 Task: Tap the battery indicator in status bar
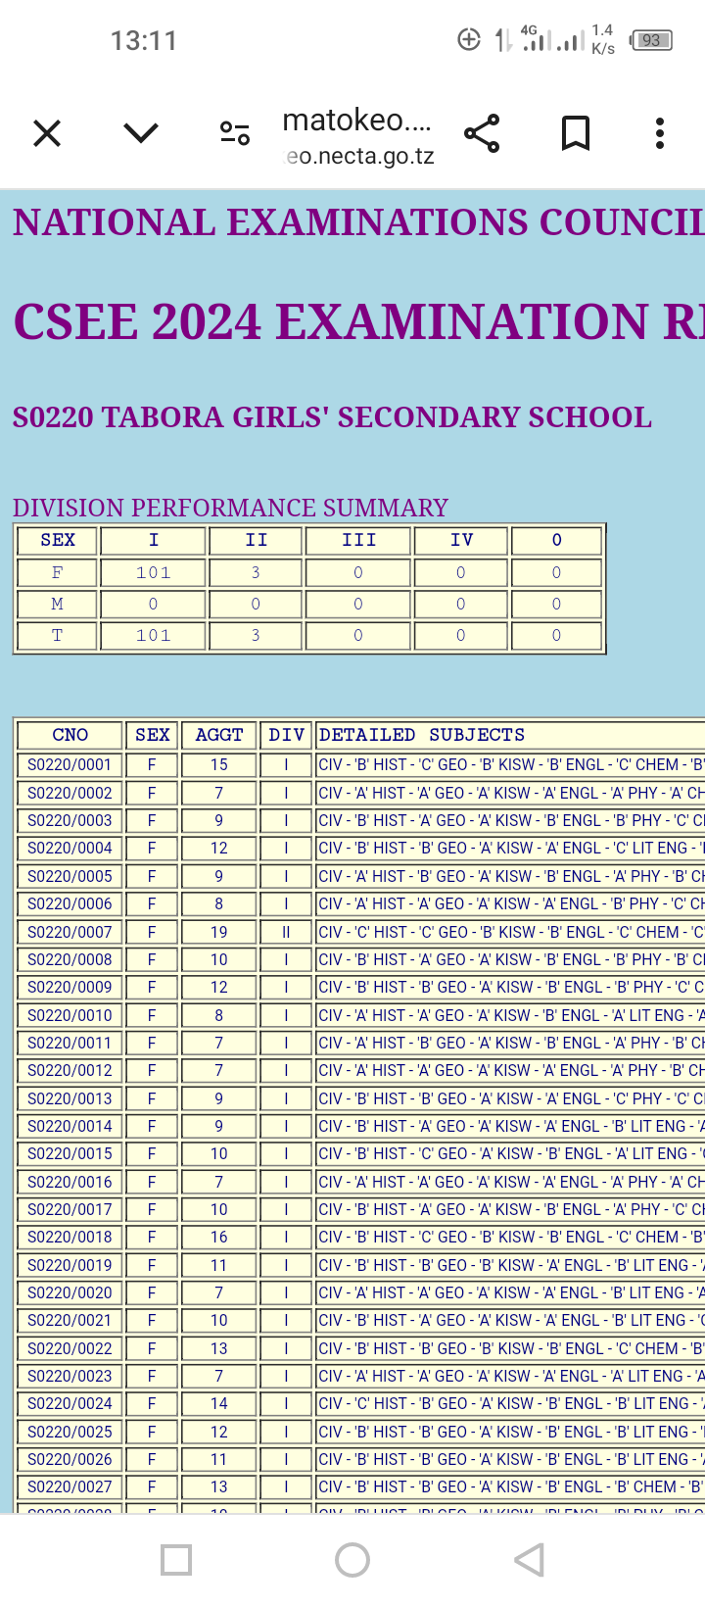[x=651, y=40]
